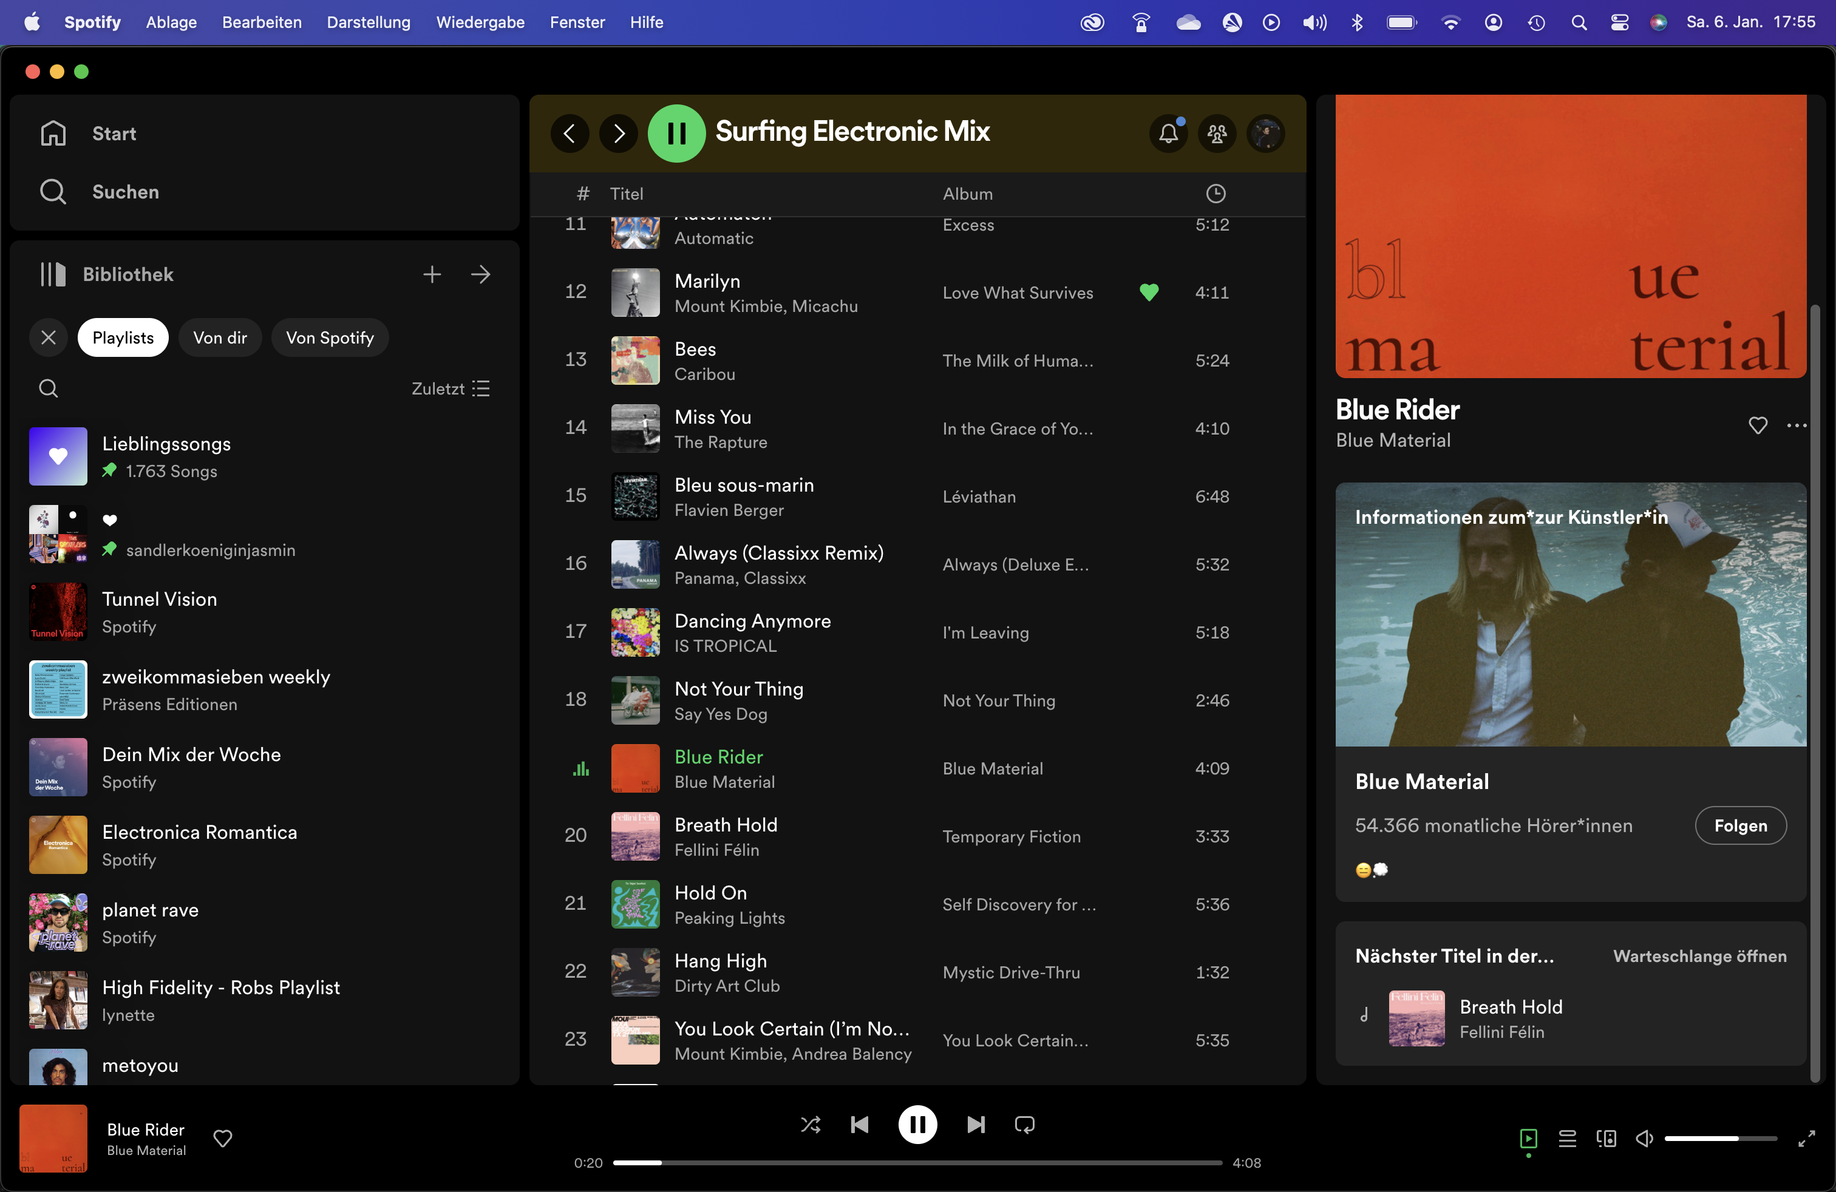Skip to next track

tap(976, 1125)
